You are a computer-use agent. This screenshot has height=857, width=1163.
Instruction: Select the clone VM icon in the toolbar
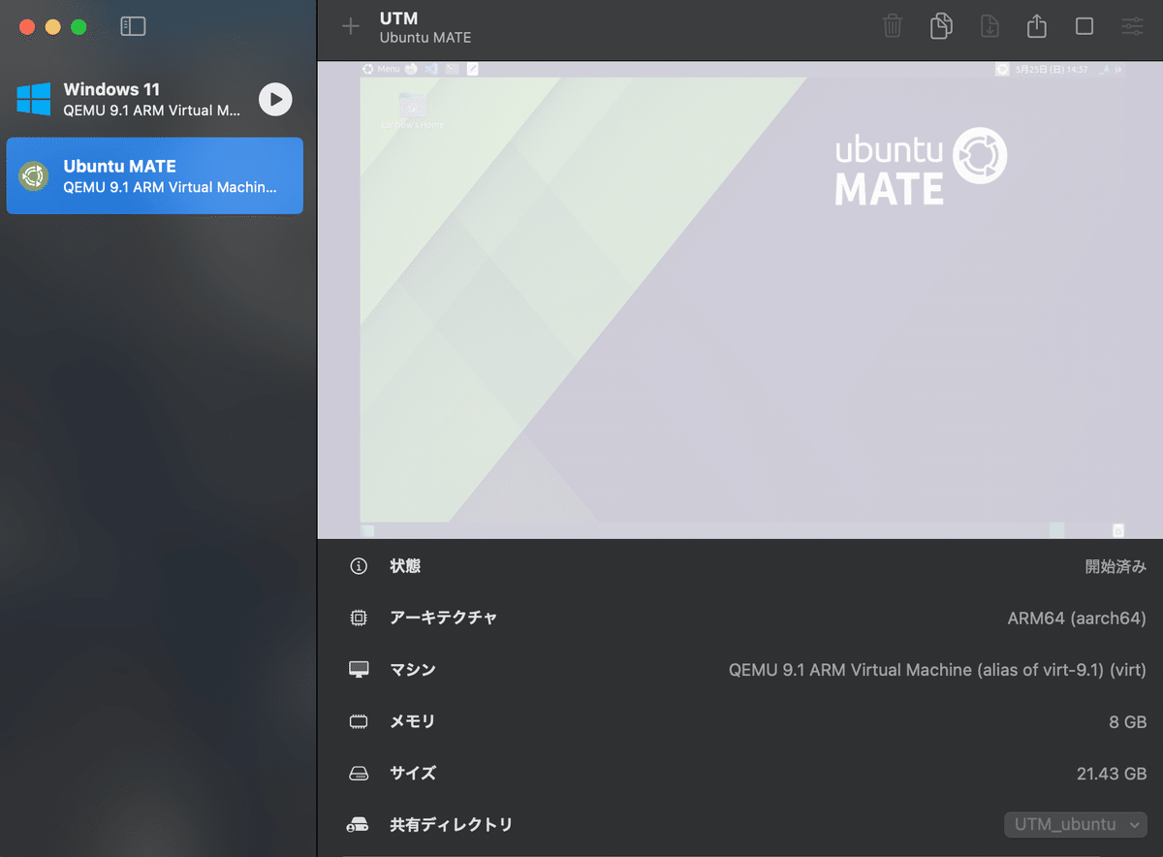click(x=940, y=26)
